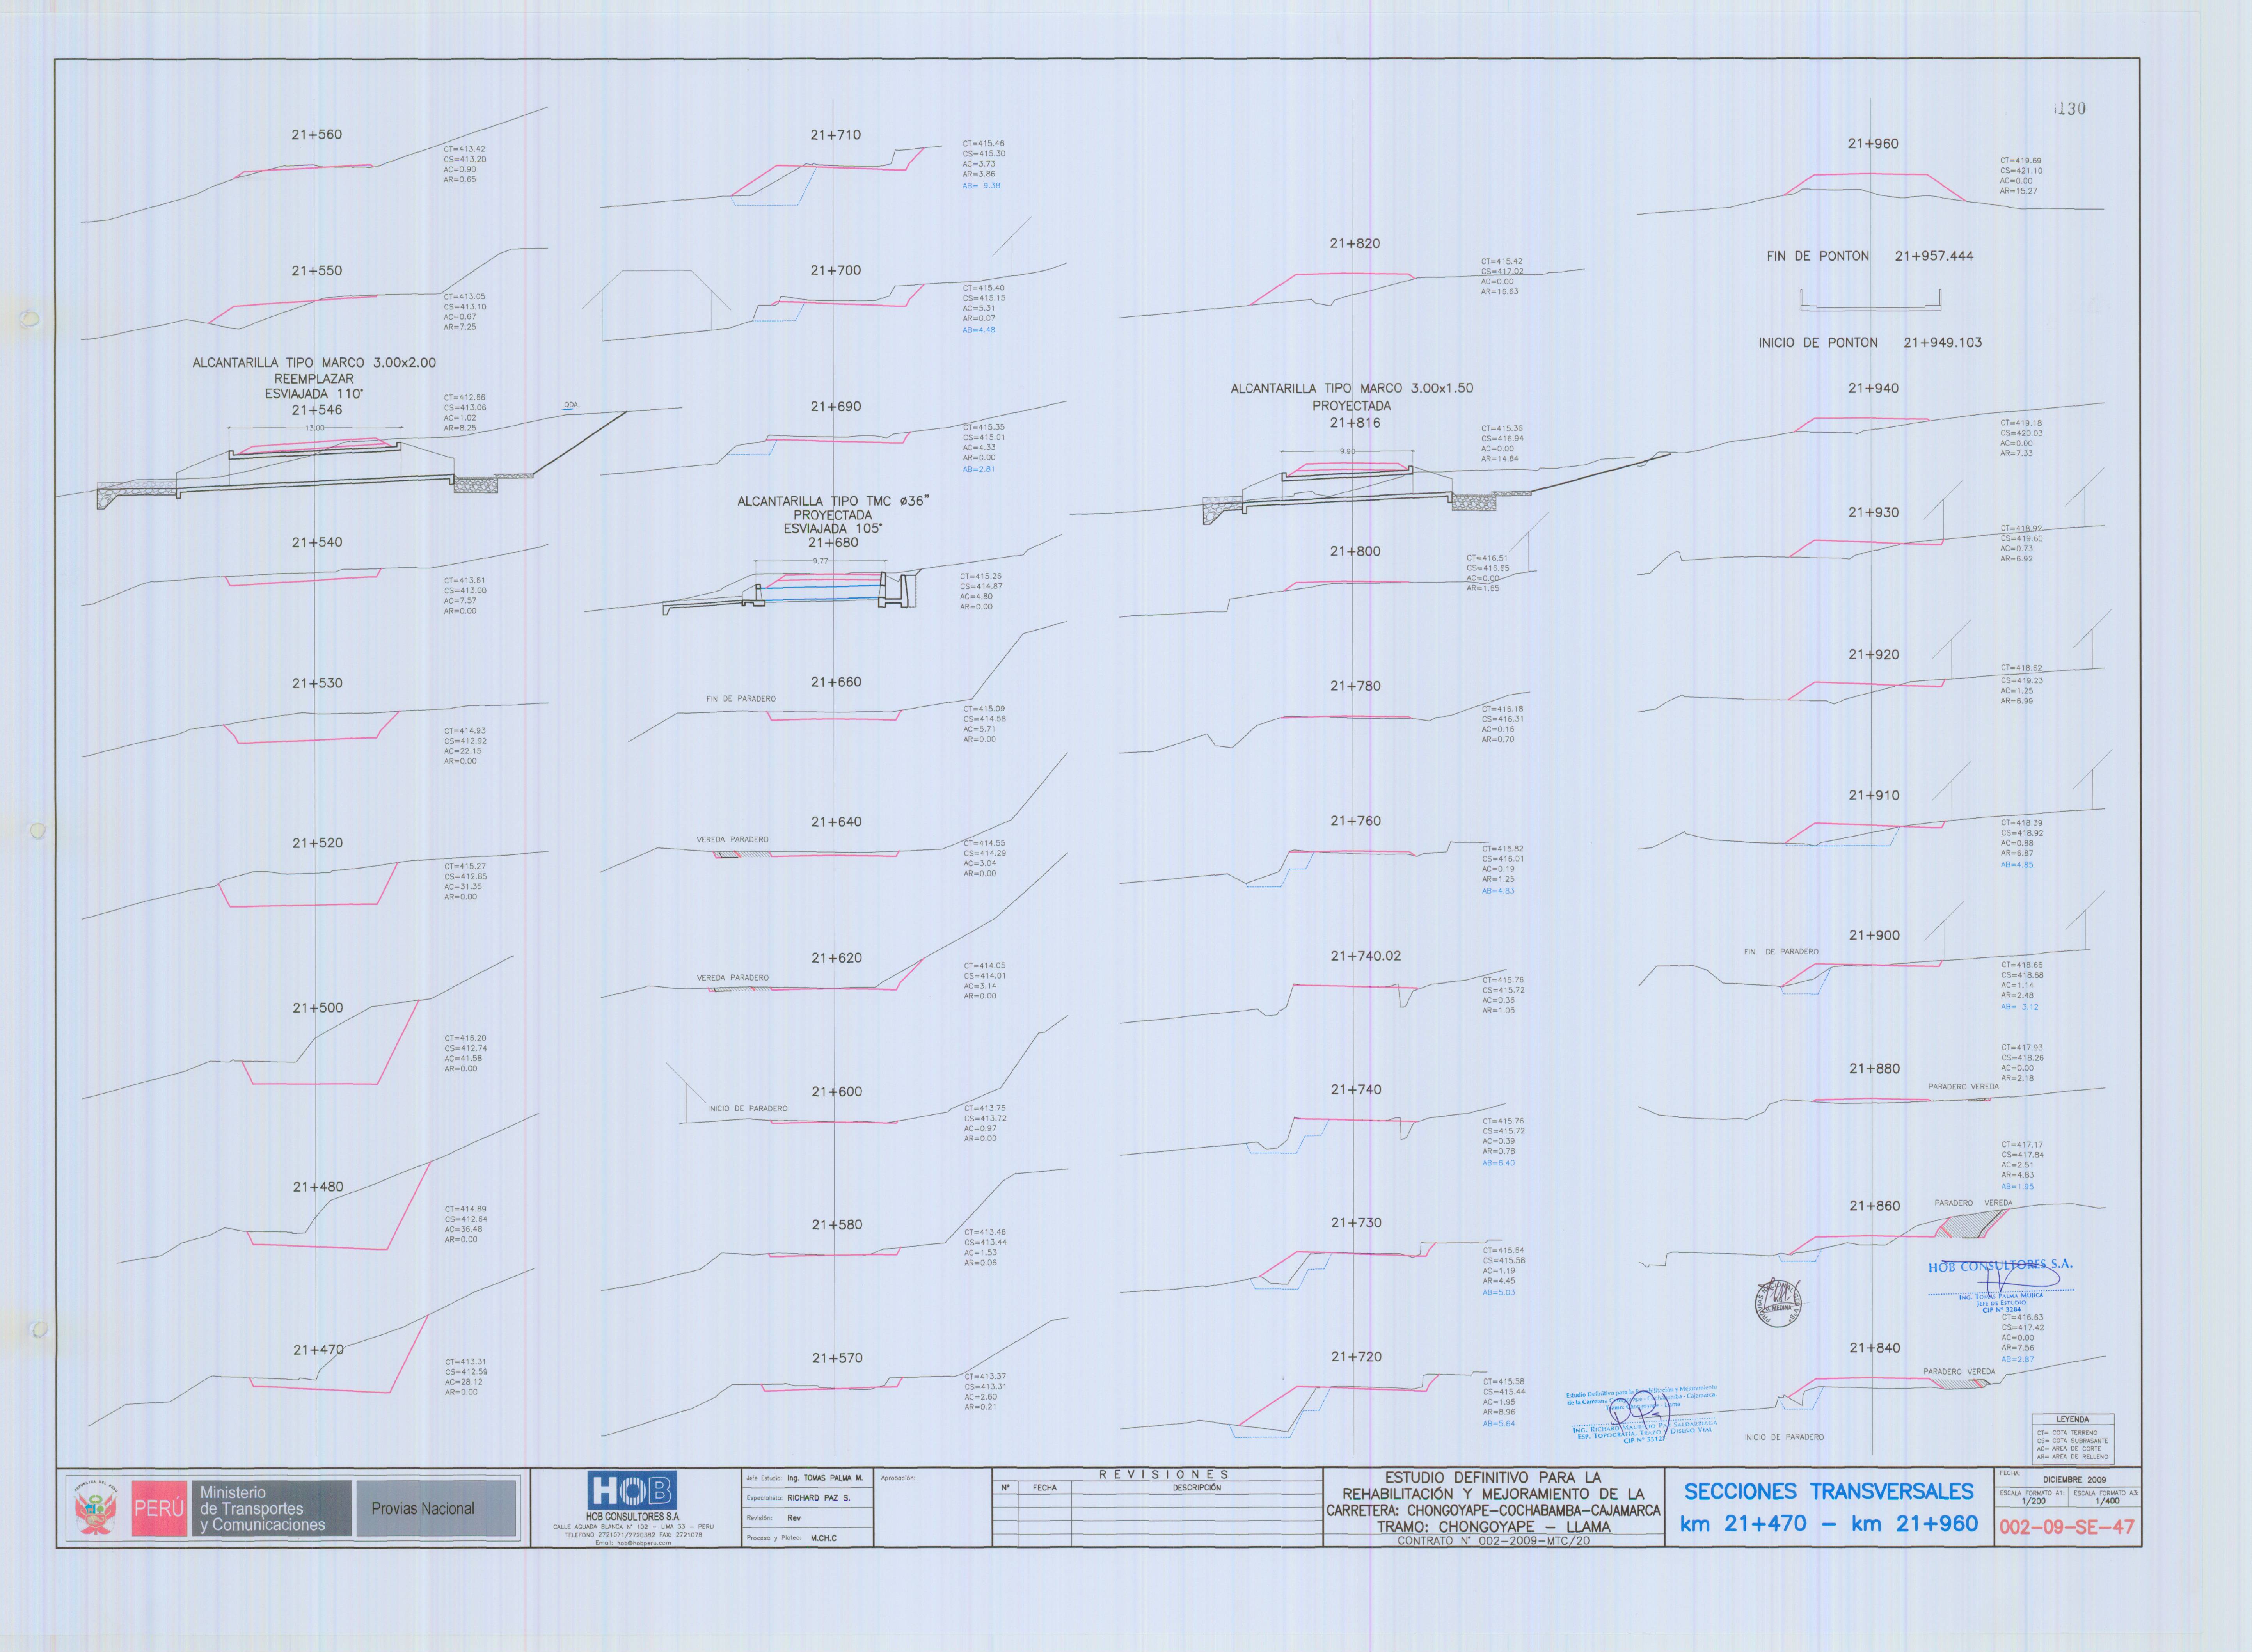Click section label '21+560'
The height and width of the screenshot is (1652, 2252).
(x=316, y=135)
